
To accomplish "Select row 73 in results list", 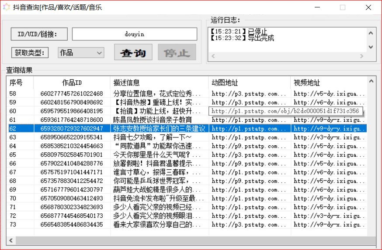I will point(188,224).
